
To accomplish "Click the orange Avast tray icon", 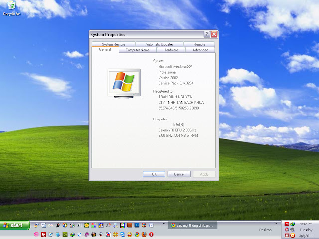I will point(293,235).
